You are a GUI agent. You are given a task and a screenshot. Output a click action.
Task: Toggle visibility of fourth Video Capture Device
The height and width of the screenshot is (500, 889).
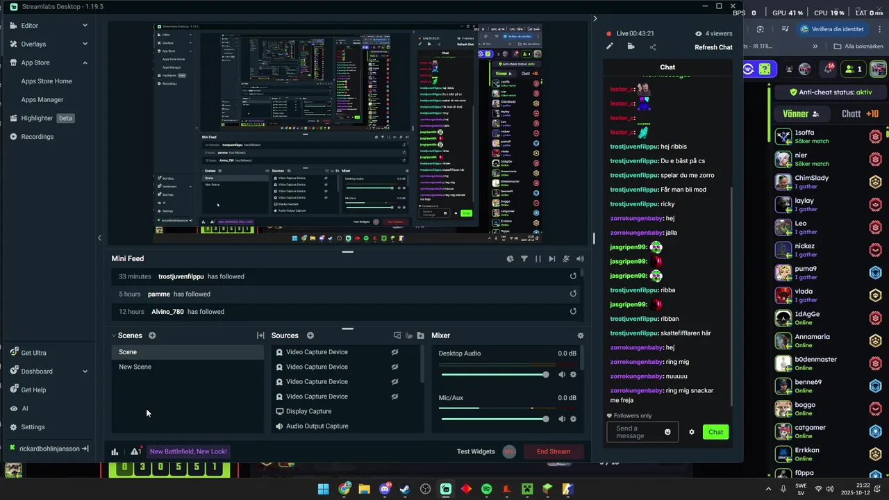(x=394, y=397)
